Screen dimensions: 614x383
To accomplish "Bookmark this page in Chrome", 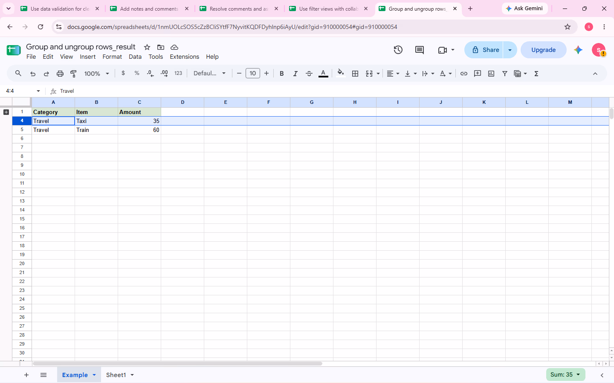I will point(568,27).
